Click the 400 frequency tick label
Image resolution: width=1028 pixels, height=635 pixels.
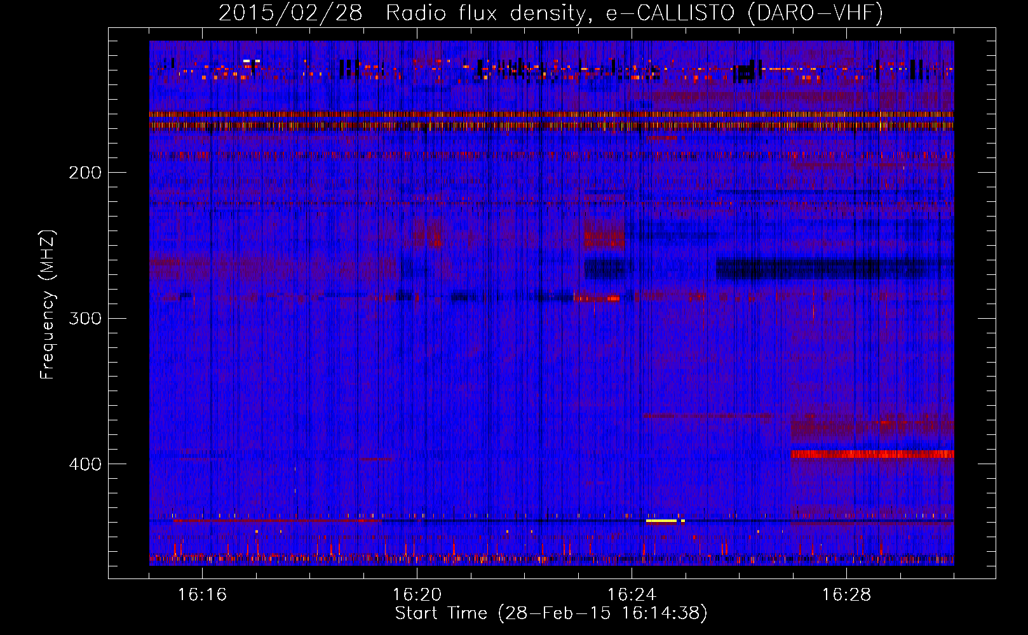pos(85,464)
